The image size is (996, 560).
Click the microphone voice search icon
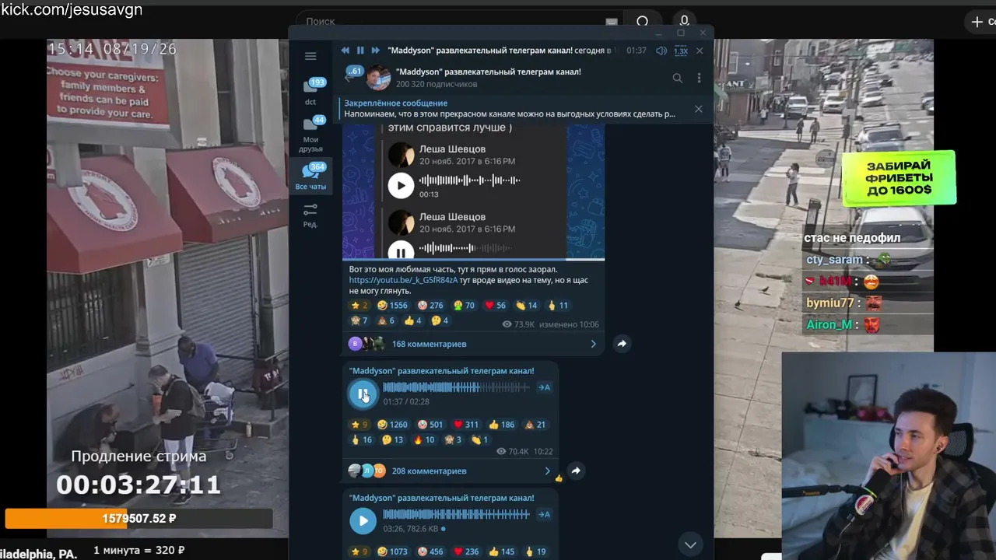point(684,21)
